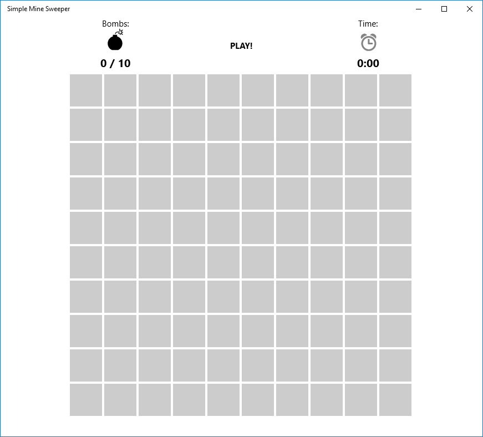Image resolution: width=483 pixels, height=437 pixels.
Task: Uncover the tile in row 7, column 2
Action: (120, 297)
